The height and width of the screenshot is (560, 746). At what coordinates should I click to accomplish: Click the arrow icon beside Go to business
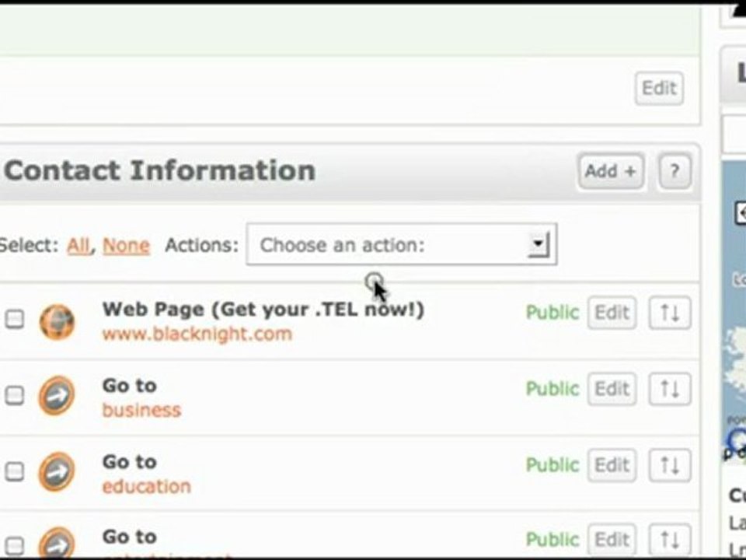pyautogui.click(x=57, y=396)
